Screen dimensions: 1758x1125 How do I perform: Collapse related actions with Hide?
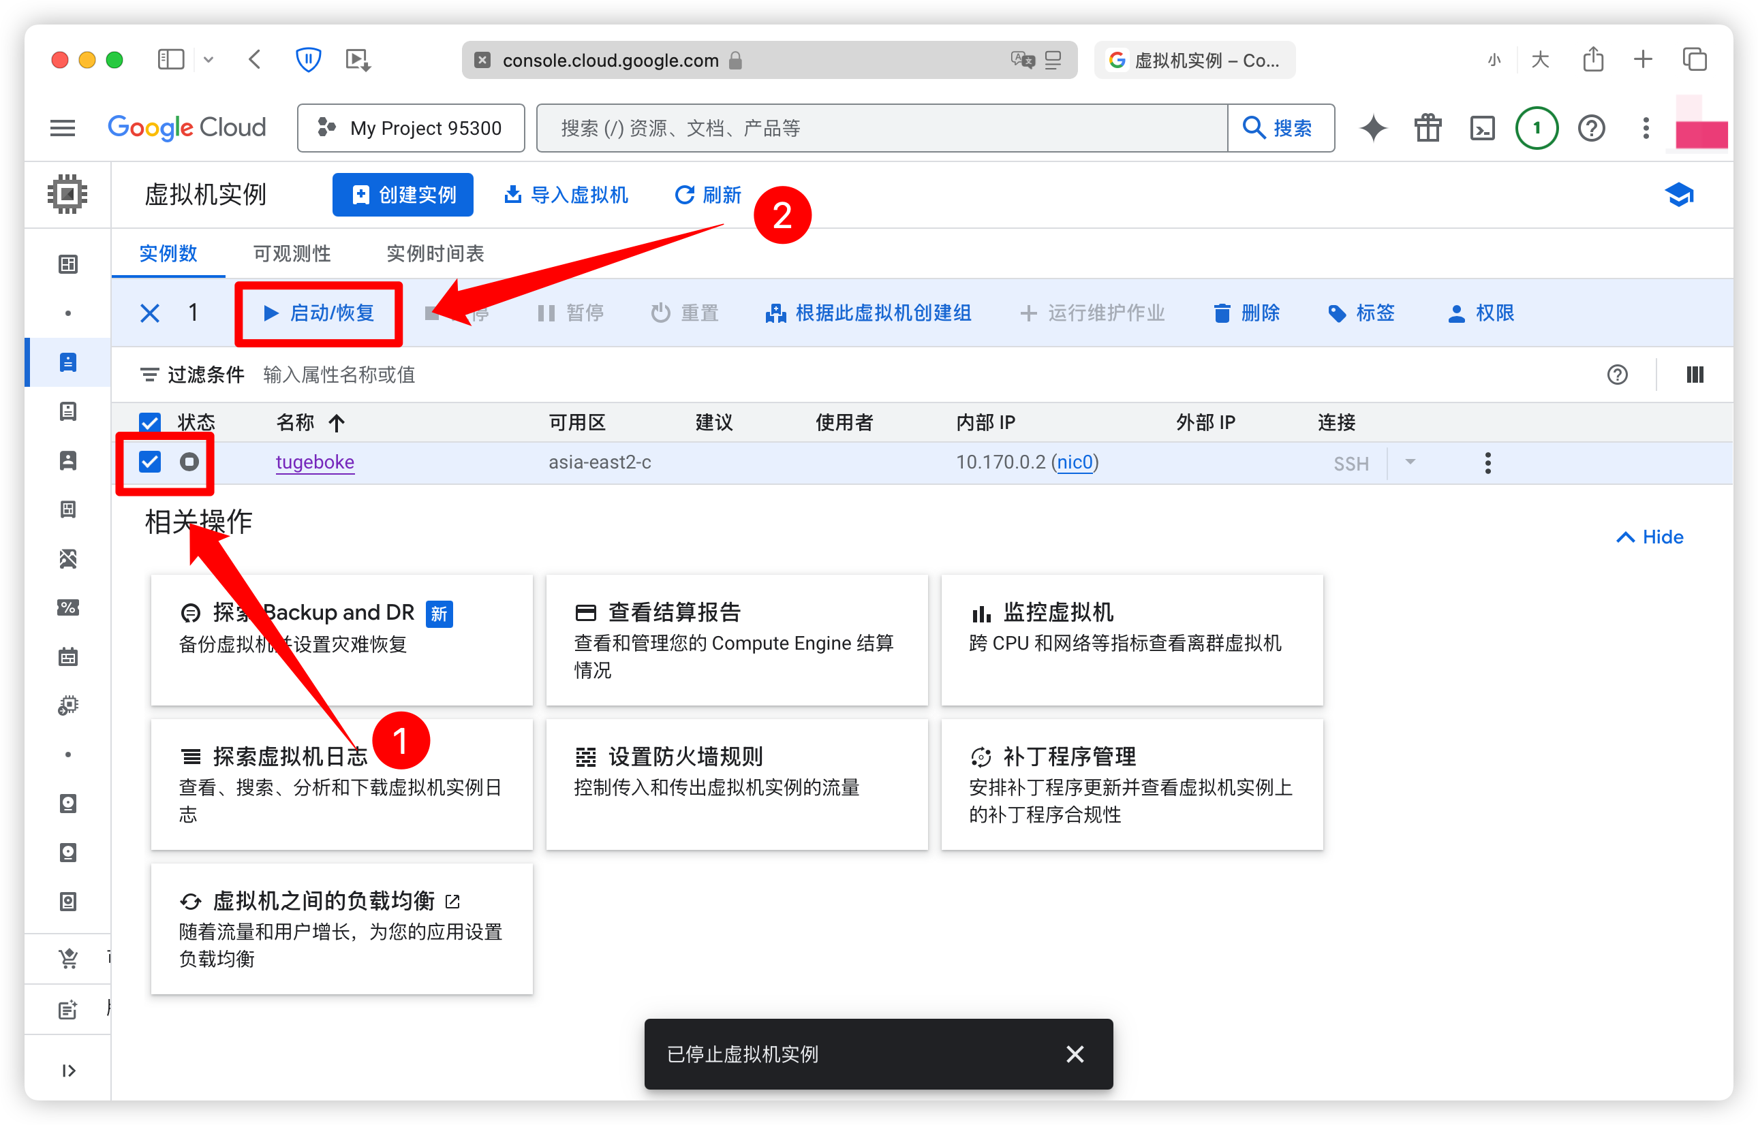click(1649, 537)
